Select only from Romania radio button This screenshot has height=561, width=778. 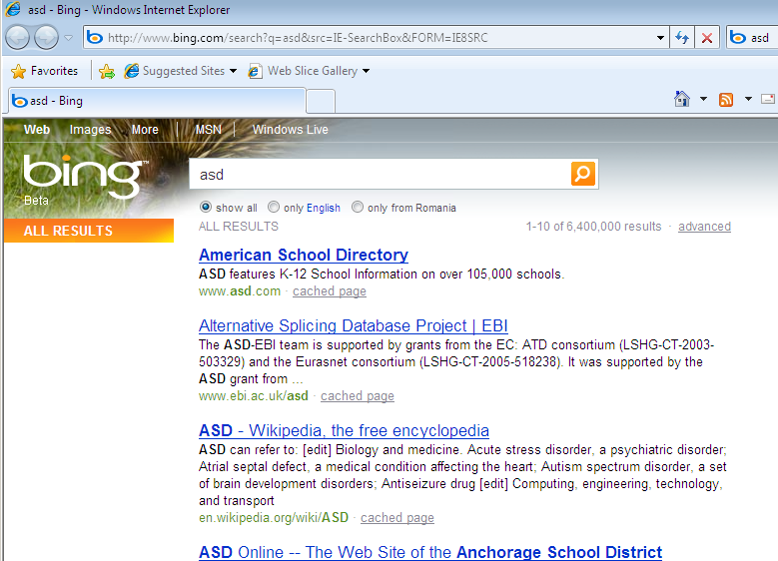click(x=358, y=207)
